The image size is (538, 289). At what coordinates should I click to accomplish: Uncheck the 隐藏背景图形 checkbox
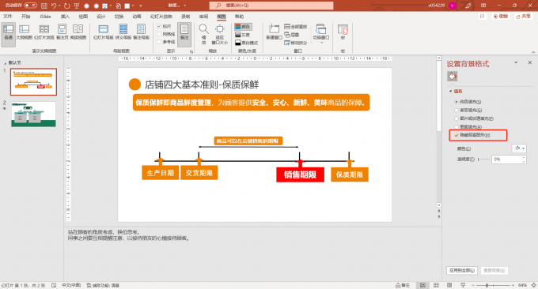coord(457,135)
